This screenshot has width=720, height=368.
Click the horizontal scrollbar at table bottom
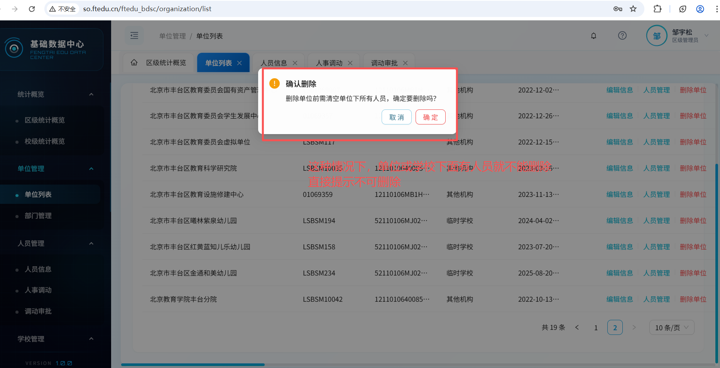[193, 365]
